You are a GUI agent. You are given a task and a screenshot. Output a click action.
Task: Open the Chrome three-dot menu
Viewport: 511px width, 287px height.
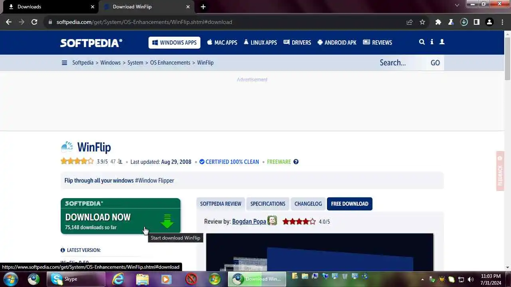pos(503,22)
